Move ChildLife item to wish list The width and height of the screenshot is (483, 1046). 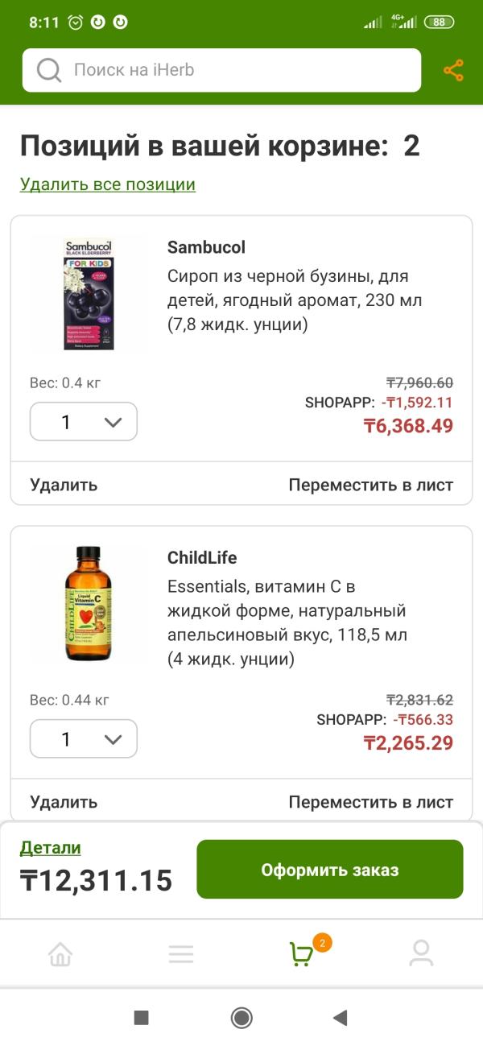click(x=370, y=802)
